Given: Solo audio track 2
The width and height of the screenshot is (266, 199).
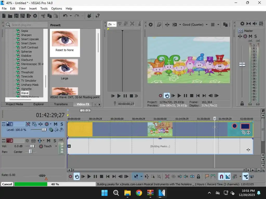Looking at the screenshot, I should [x=55, y=141].
